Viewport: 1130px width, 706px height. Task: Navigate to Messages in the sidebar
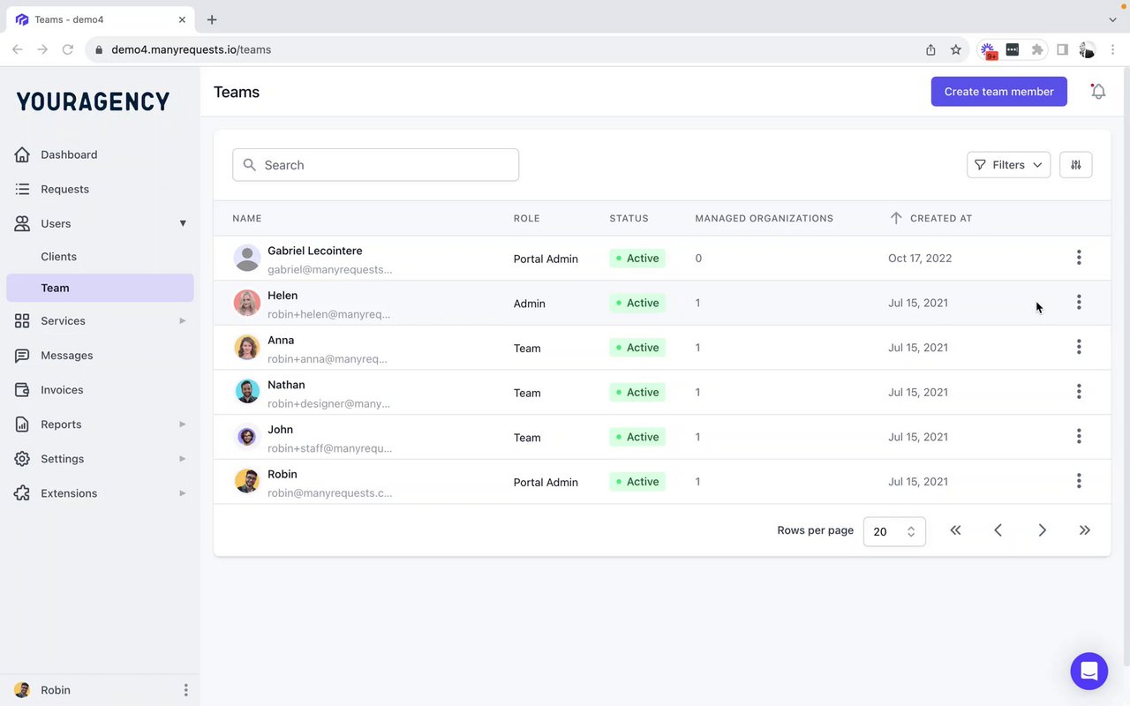66,356
